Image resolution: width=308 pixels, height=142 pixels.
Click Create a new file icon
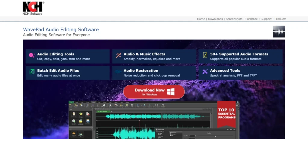click(74, 114)
